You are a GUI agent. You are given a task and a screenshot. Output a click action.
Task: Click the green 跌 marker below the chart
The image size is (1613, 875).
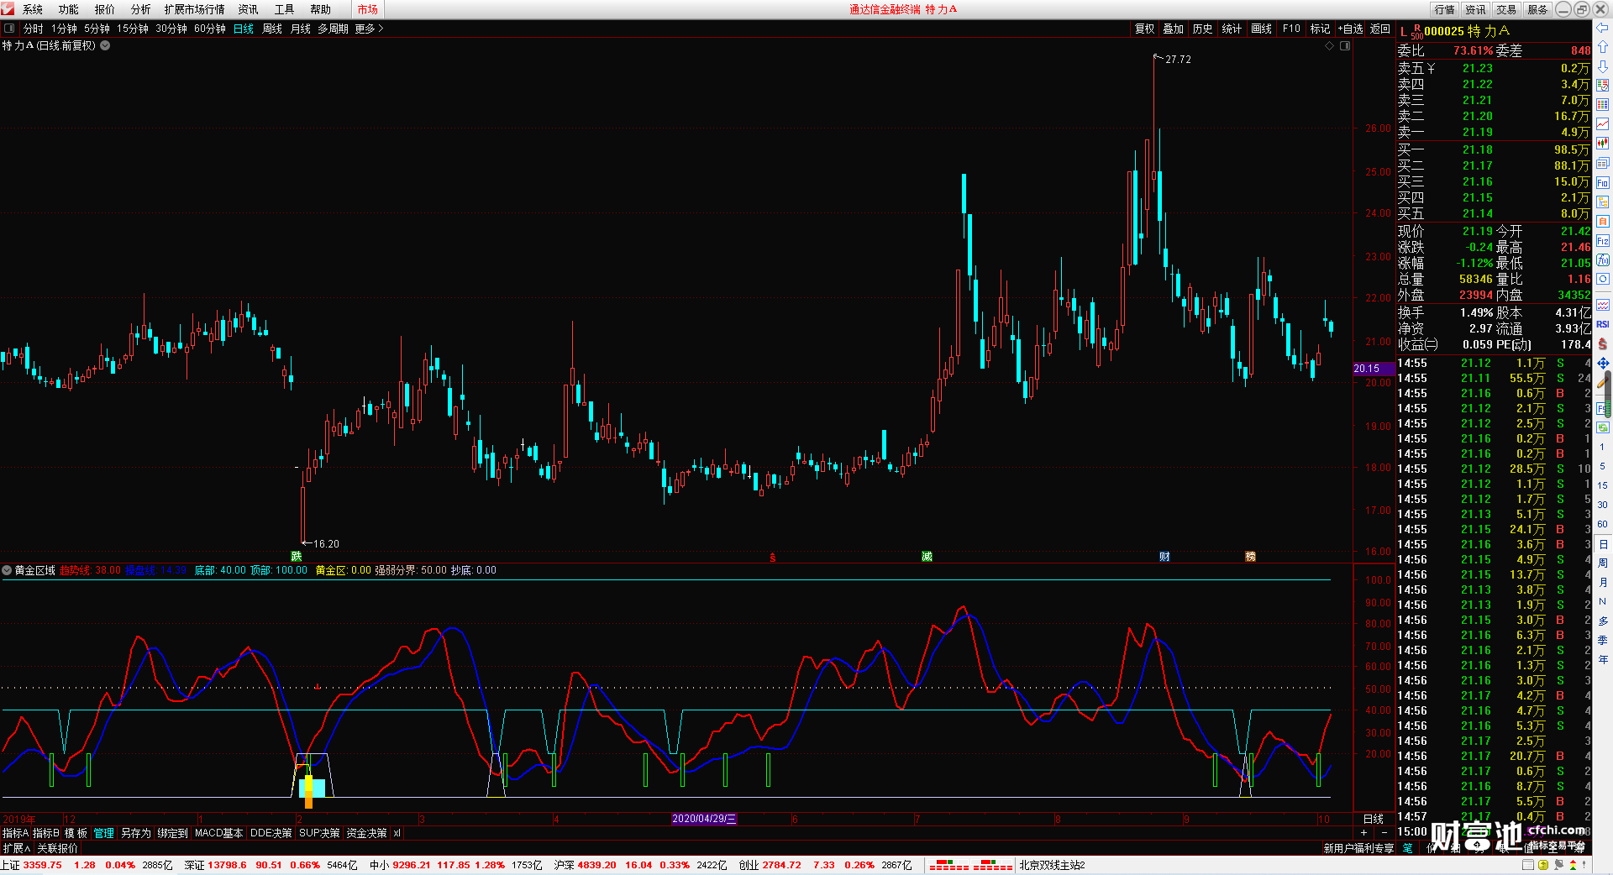(297, 556)
